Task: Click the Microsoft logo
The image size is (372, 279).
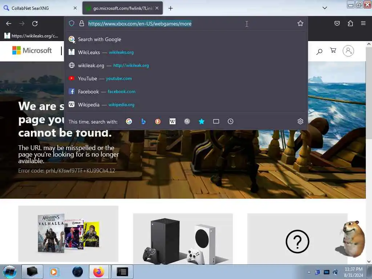Action: point(32,50)
